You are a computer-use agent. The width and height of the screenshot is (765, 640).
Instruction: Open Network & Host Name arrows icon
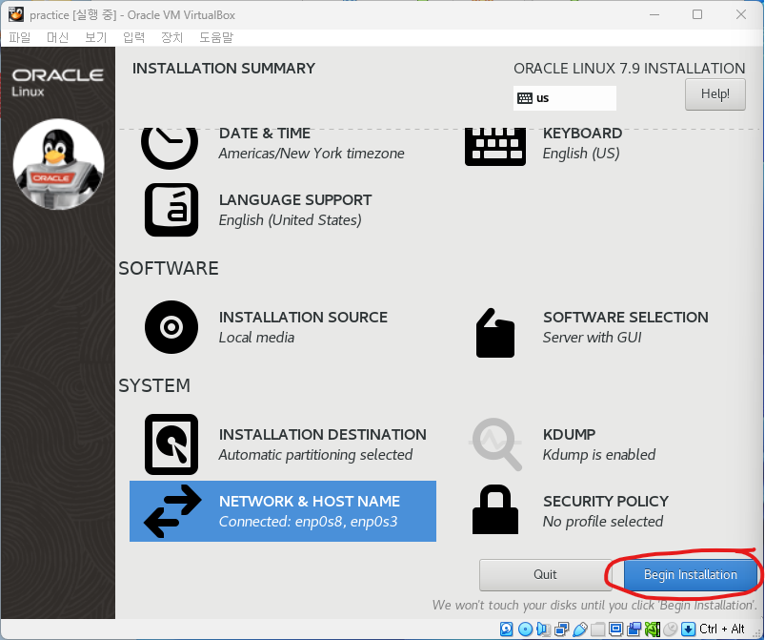(172, 511)
